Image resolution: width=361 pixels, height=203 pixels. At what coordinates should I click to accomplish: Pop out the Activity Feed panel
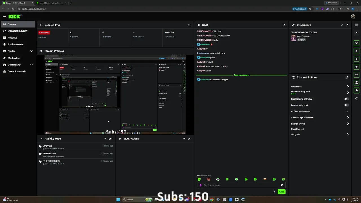tap(111, 138)
